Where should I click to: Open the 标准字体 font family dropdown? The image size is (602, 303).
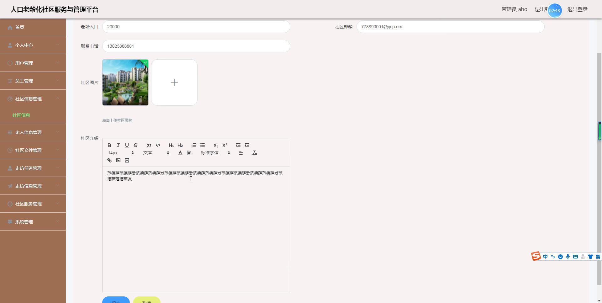point(215,153)
